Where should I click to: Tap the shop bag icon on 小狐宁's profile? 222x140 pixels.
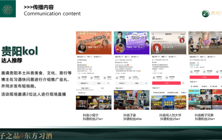coord(79,78)
